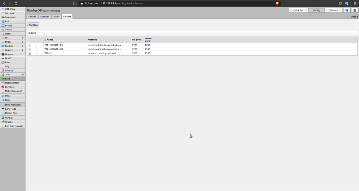The width and height of the screenshot is (359, 191).
Task: Open the browser hamburger menu
Action: (355, 3)
